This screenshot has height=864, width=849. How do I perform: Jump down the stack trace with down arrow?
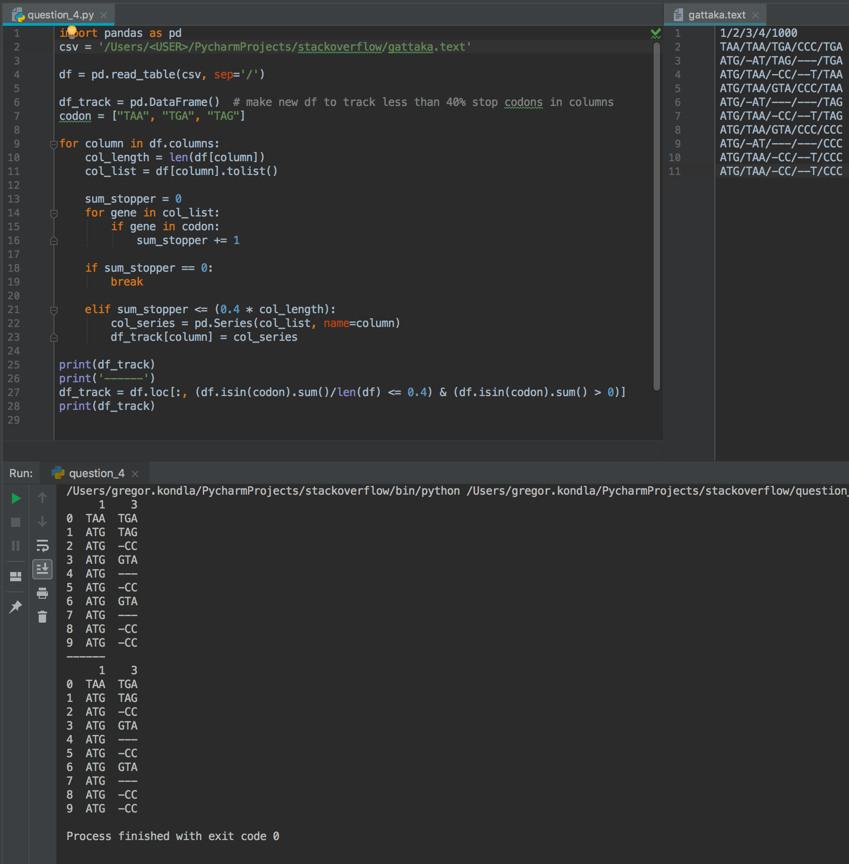(x=42, y=522)
